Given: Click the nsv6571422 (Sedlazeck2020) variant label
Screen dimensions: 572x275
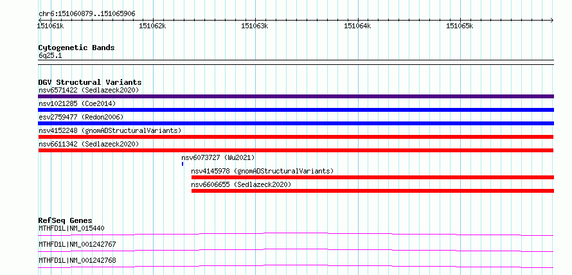Looking at the screenshot, I should [89, 90].
